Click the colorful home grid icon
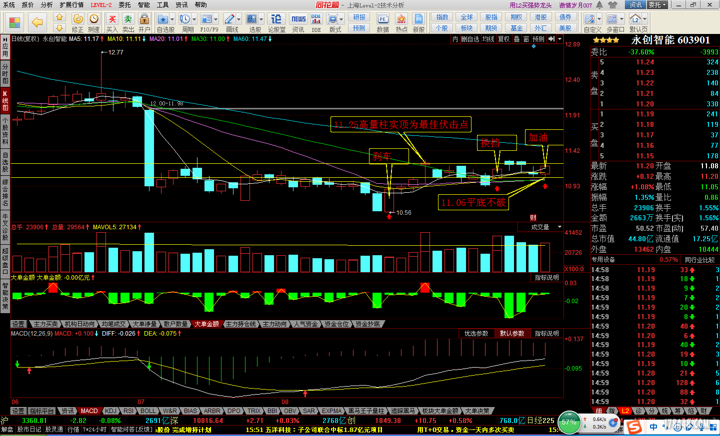Image resolution: width=720 pixels, height=436 pixels. point(15,22)
